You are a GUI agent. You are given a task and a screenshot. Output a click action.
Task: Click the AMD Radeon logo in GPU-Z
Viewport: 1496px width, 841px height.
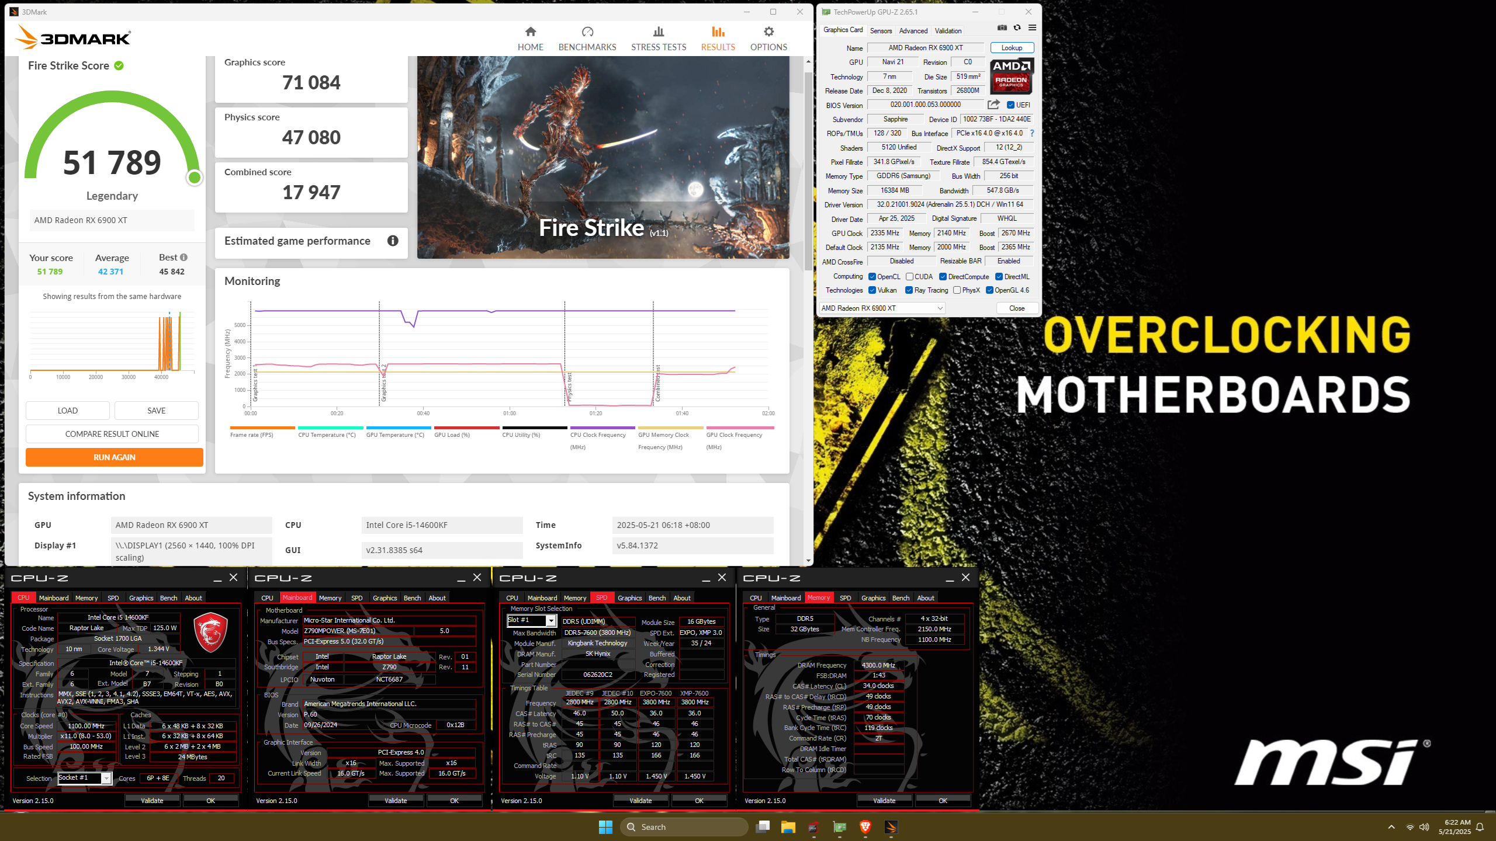[x=1012, y=76]
